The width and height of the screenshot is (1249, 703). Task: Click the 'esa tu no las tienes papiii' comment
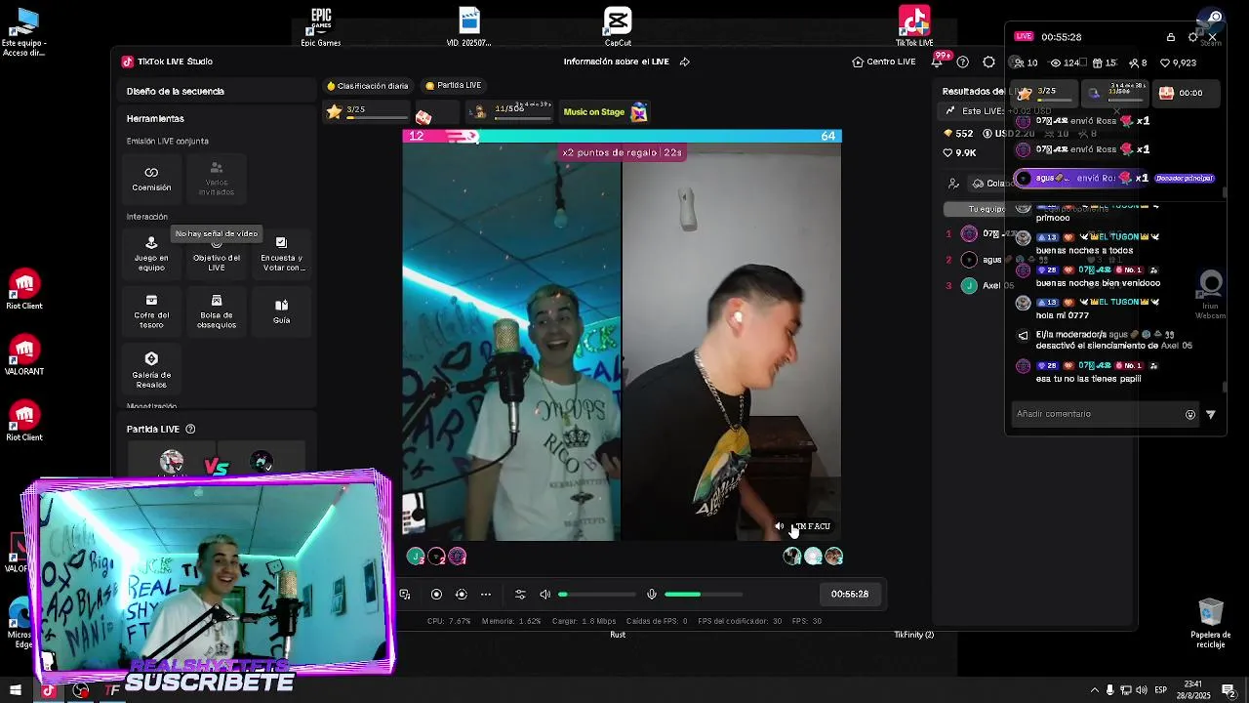click(x=1088, y=378)
